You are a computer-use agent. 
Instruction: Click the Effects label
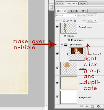pyautogui.click(x=71, y=36)
